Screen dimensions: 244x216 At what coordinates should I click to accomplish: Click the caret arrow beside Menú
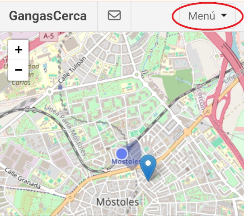click(x=224, y=15)
